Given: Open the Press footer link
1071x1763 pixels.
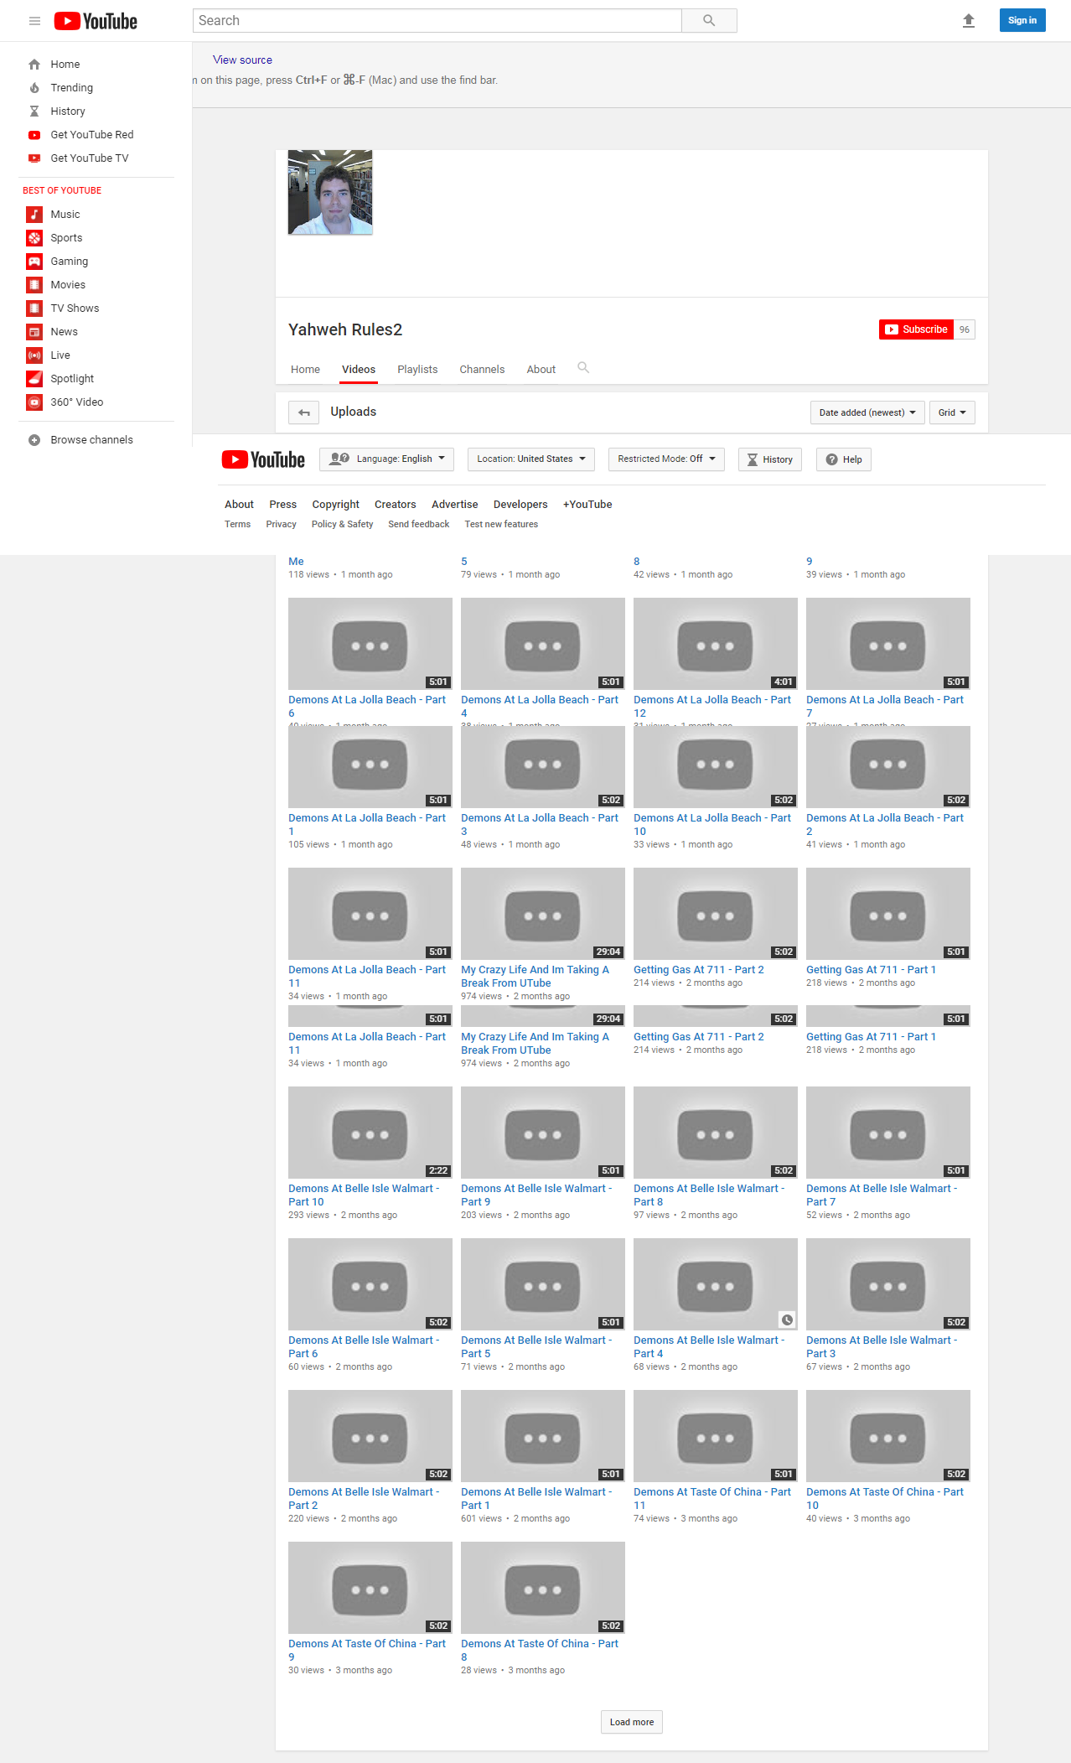Looking at the screenshot, I should (x=283, y=505).
